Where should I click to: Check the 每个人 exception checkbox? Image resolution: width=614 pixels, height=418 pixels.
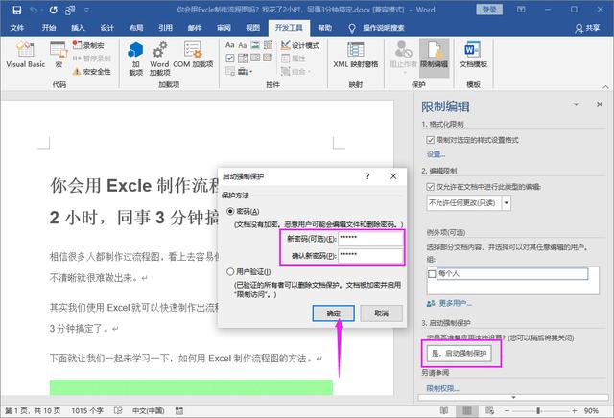point(432,273)
